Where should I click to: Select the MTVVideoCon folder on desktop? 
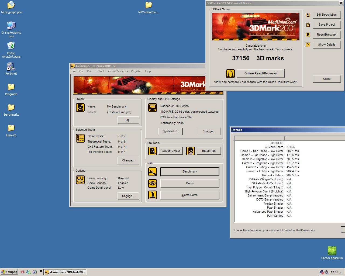pyautogui.click(x=149, y=8)
